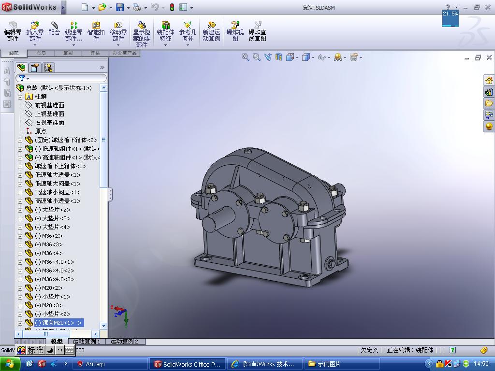Expand the 减速箱下上箱体<1> tree node
The image size is (495, 371).
pyautogui.click(x=20, y=167)
